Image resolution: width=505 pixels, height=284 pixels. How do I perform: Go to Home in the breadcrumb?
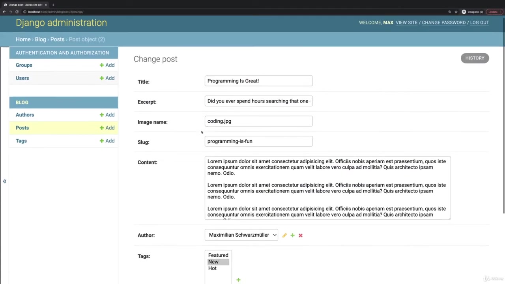[x=23, y=39]
